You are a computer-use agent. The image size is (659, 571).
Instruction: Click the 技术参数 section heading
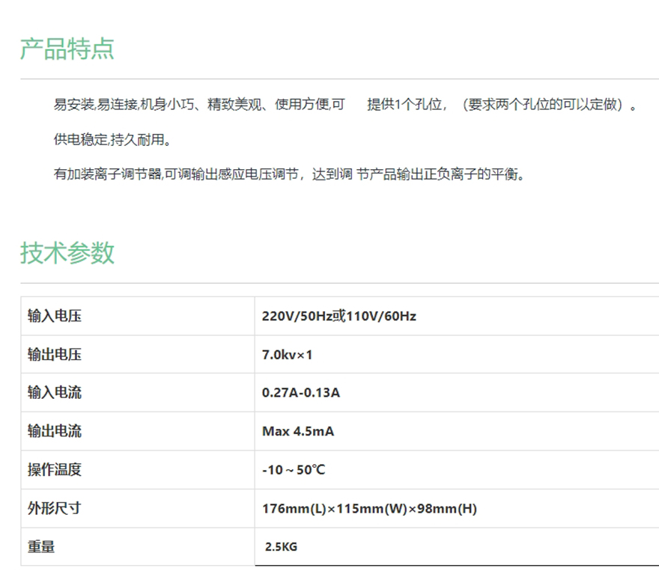[x=67, y=253]
